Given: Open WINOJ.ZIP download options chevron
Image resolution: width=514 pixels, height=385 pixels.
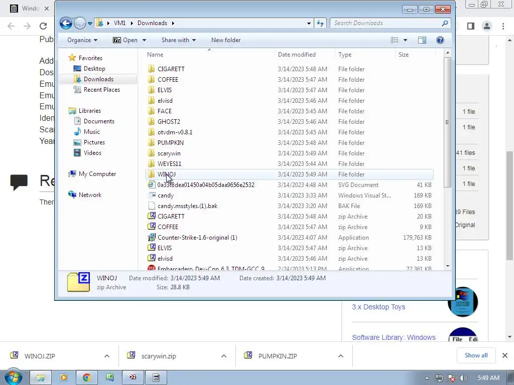Looking at the screenshot, I should coord(107,356).
